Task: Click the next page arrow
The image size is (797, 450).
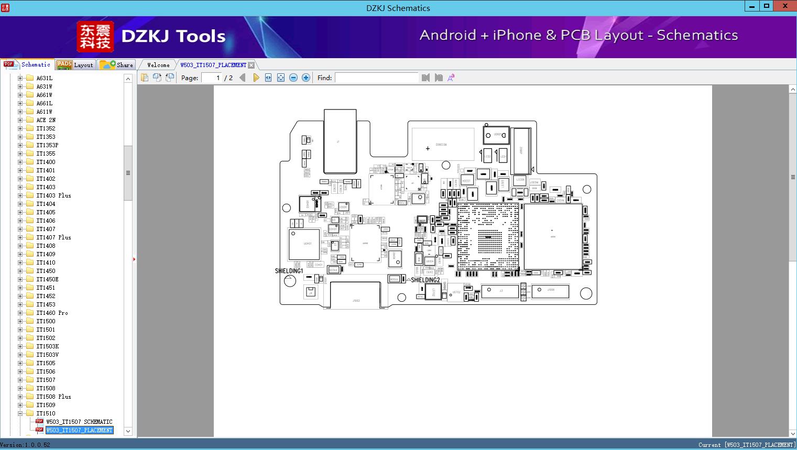Action: click(256, 78)
